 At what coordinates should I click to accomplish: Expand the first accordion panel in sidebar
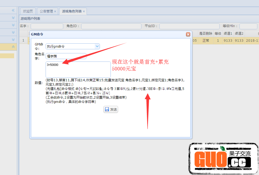[x=13, y=18]
